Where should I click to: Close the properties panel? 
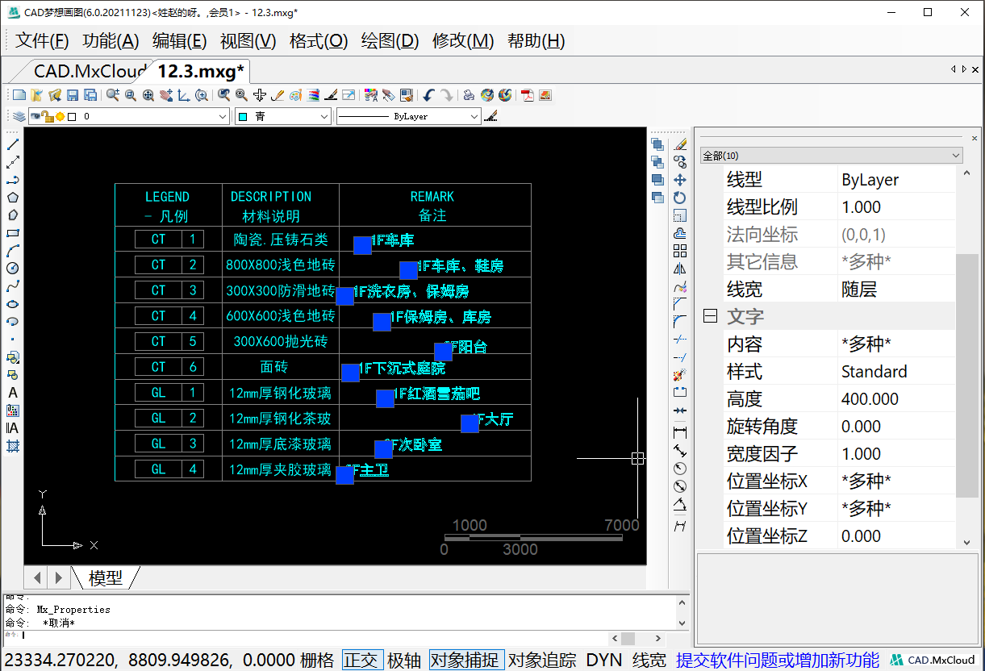(975, 138)
